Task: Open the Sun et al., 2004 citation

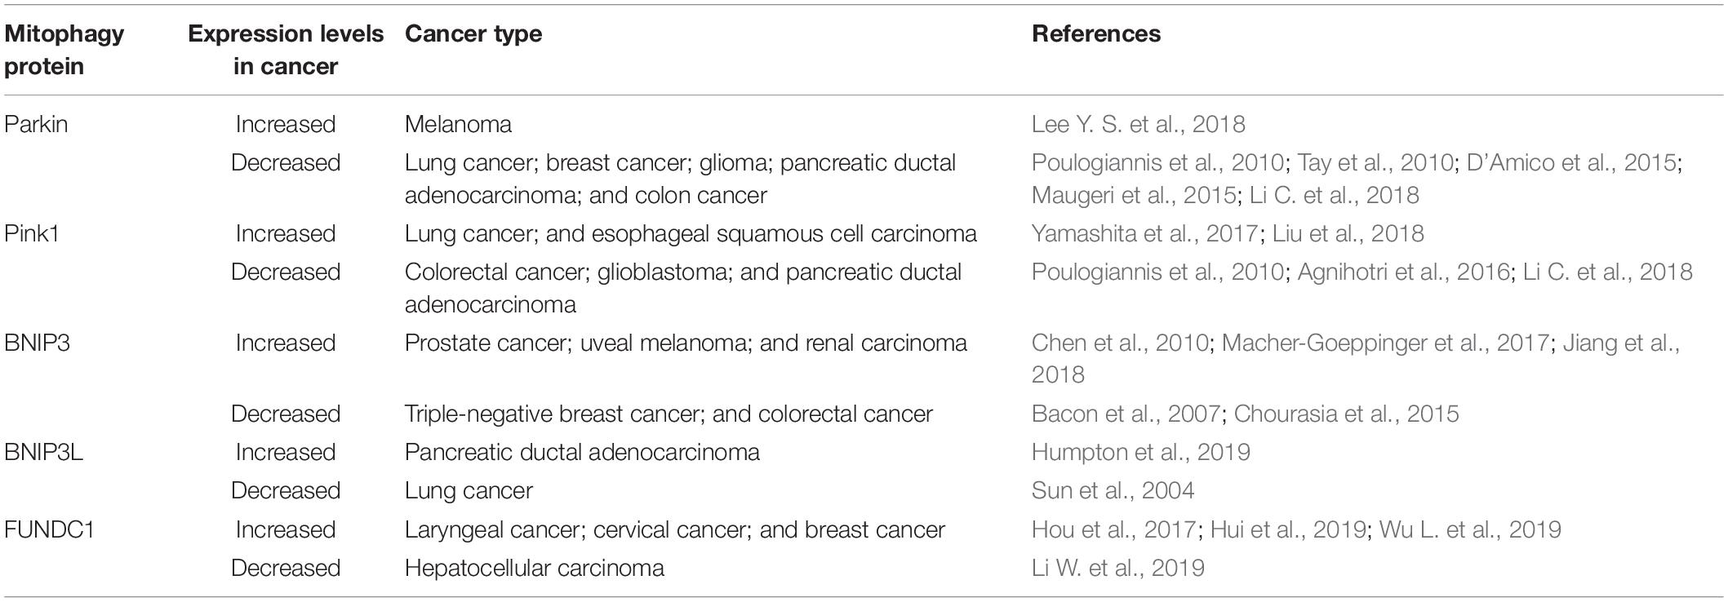Action: pos(1113,490)
